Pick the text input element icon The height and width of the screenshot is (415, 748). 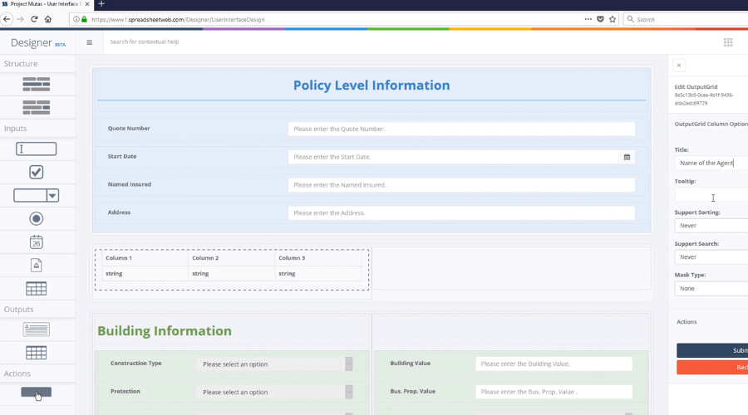point(37,149)
